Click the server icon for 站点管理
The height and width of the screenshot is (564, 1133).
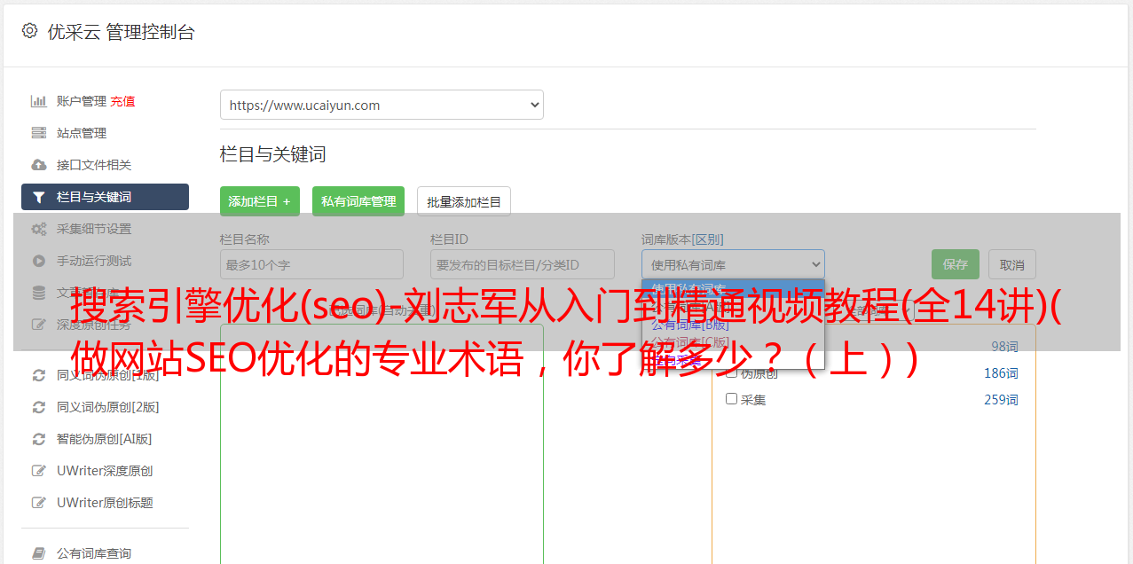pyautogui.click(x=38, y=133)
